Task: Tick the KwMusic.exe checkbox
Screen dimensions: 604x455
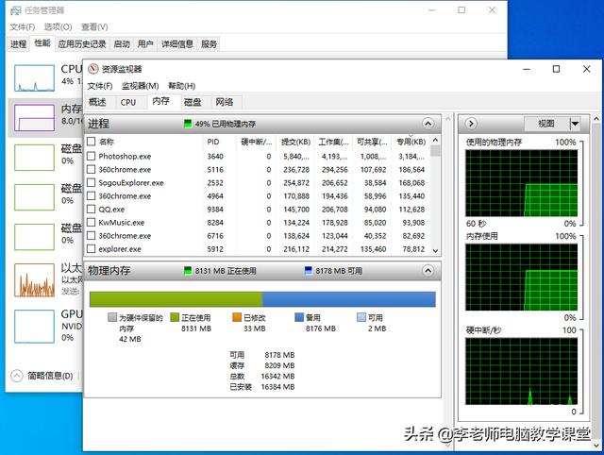Action: tap(91, 222)
